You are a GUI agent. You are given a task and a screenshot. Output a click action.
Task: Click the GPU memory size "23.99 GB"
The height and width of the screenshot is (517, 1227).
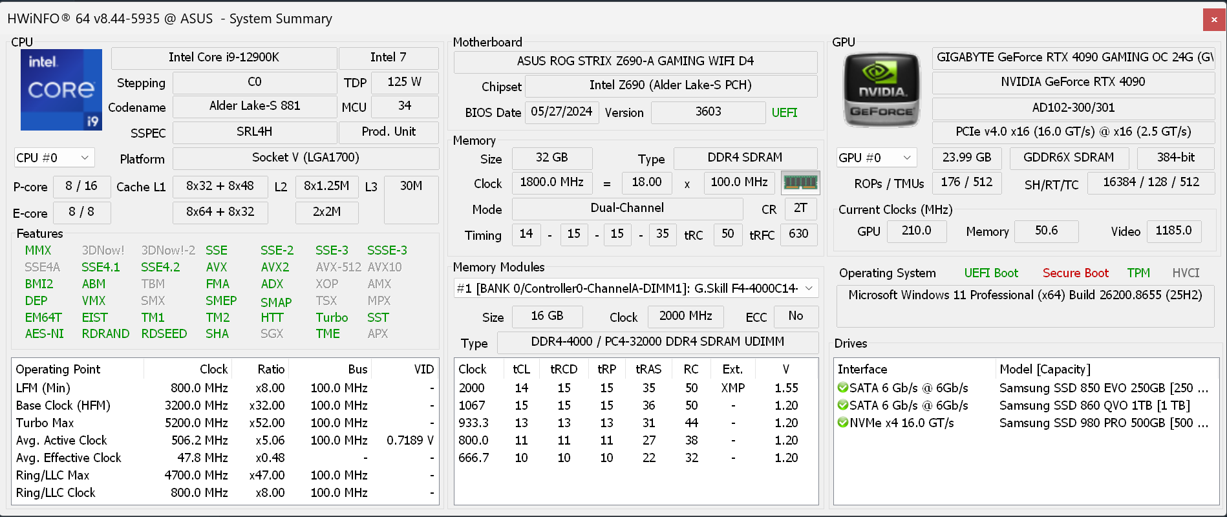tap(966, 158)
